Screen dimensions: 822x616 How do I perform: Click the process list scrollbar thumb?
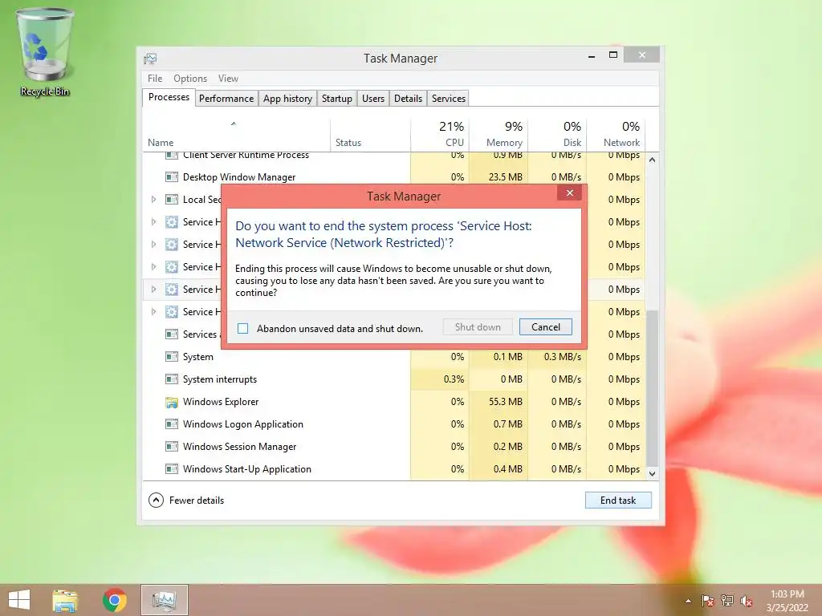tap(652, 387)
